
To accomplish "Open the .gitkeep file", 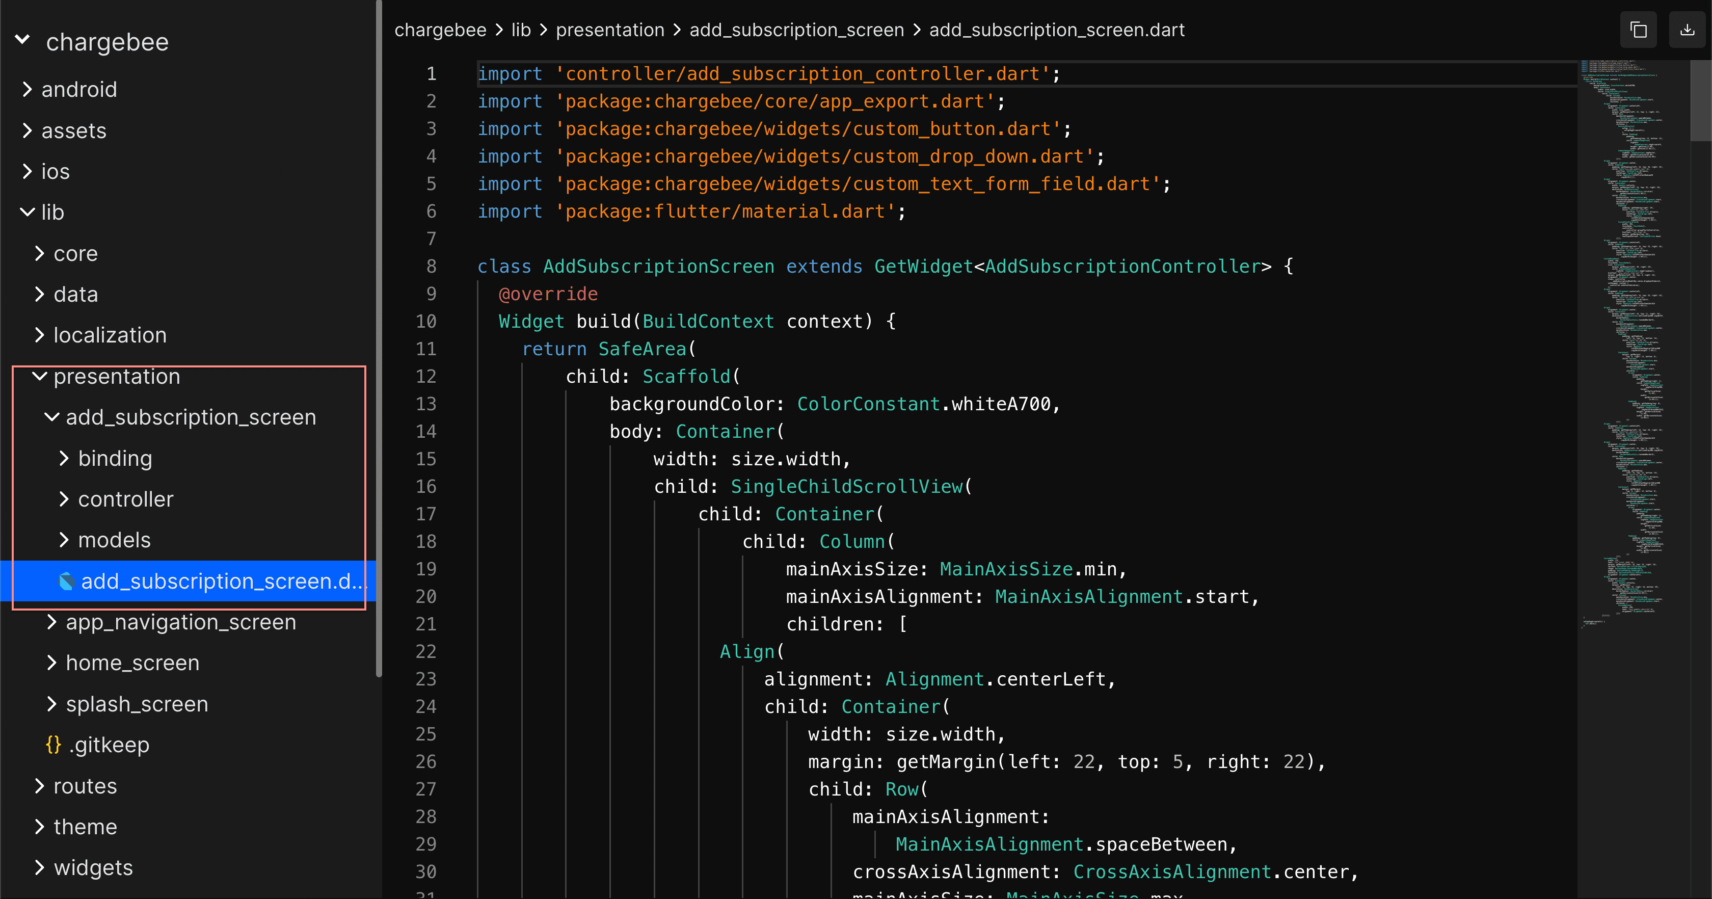I will tap(110, 745).
